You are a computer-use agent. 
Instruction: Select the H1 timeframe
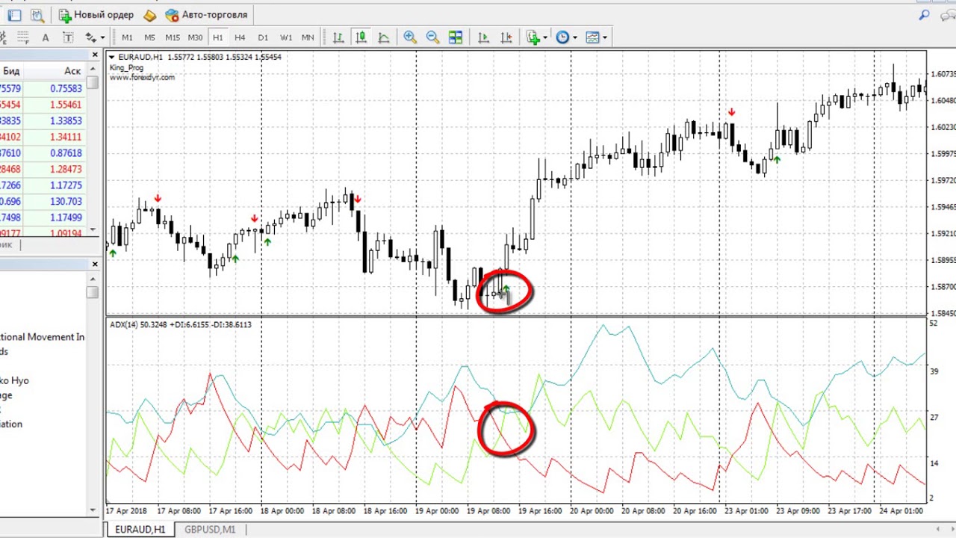coord(217,37)
